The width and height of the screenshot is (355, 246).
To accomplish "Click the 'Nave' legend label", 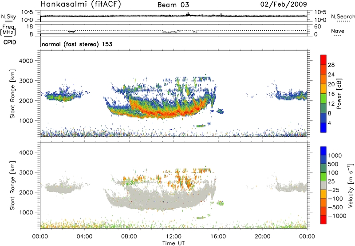I will (x=338, y=31).
